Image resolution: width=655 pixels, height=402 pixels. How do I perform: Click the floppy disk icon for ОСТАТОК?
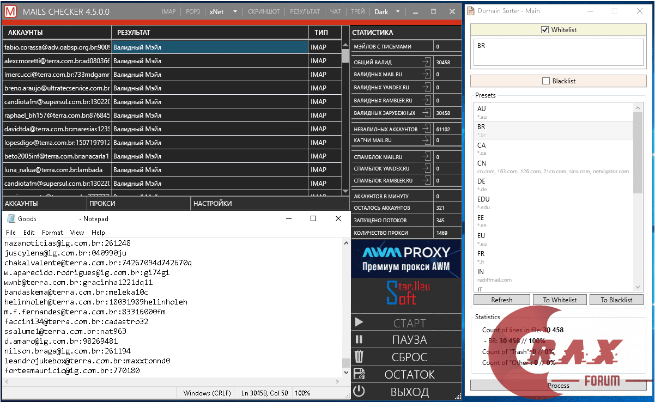(x=359, y=374)
